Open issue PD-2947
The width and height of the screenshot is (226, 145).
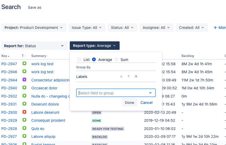click(9, 64)
